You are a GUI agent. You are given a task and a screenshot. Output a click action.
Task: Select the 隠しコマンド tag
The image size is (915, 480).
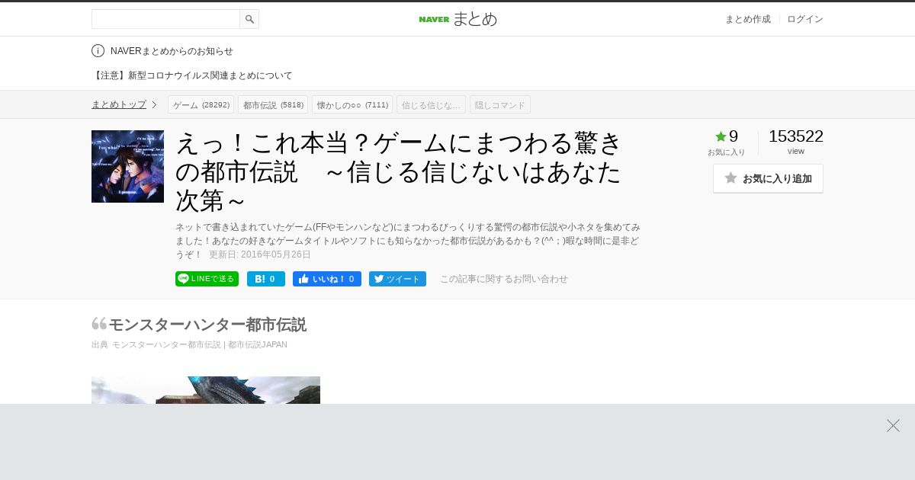click(500, 104)
